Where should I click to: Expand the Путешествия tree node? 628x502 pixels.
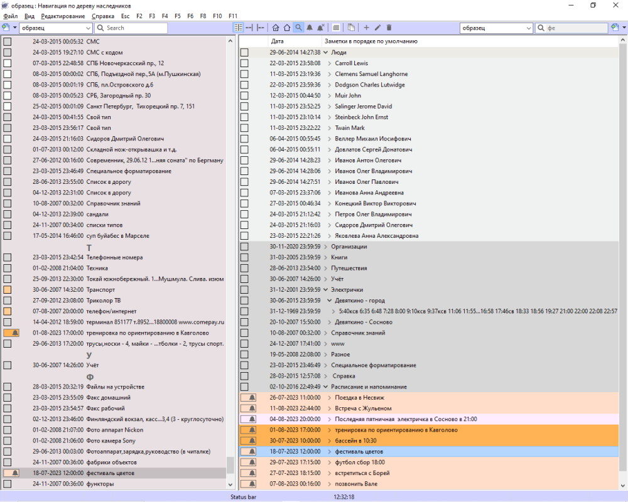point(325,268)
